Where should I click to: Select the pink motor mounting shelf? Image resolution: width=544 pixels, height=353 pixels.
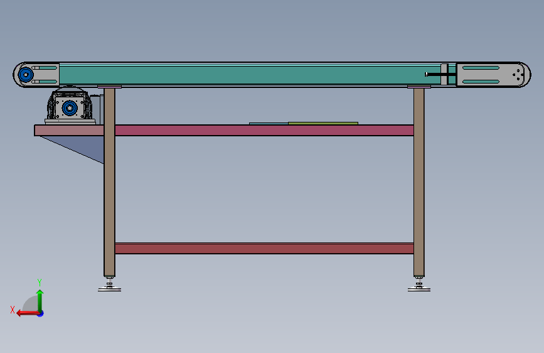coord(69,130)
